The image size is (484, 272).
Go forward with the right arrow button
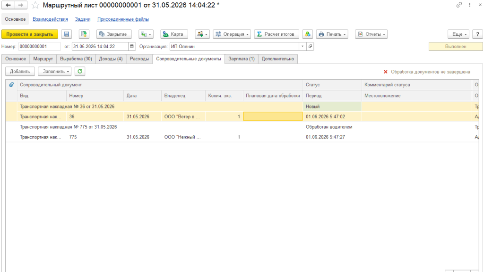(x=21, y=5)
